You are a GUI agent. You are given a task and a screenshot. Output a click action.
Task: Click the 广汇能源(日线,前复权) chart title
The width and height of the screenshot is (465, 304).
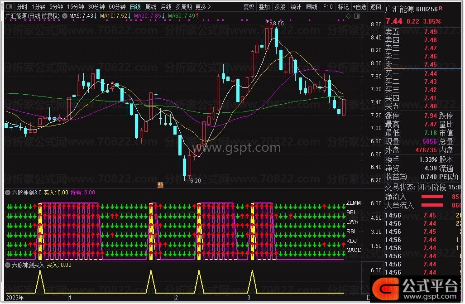(x=33, y=16)
